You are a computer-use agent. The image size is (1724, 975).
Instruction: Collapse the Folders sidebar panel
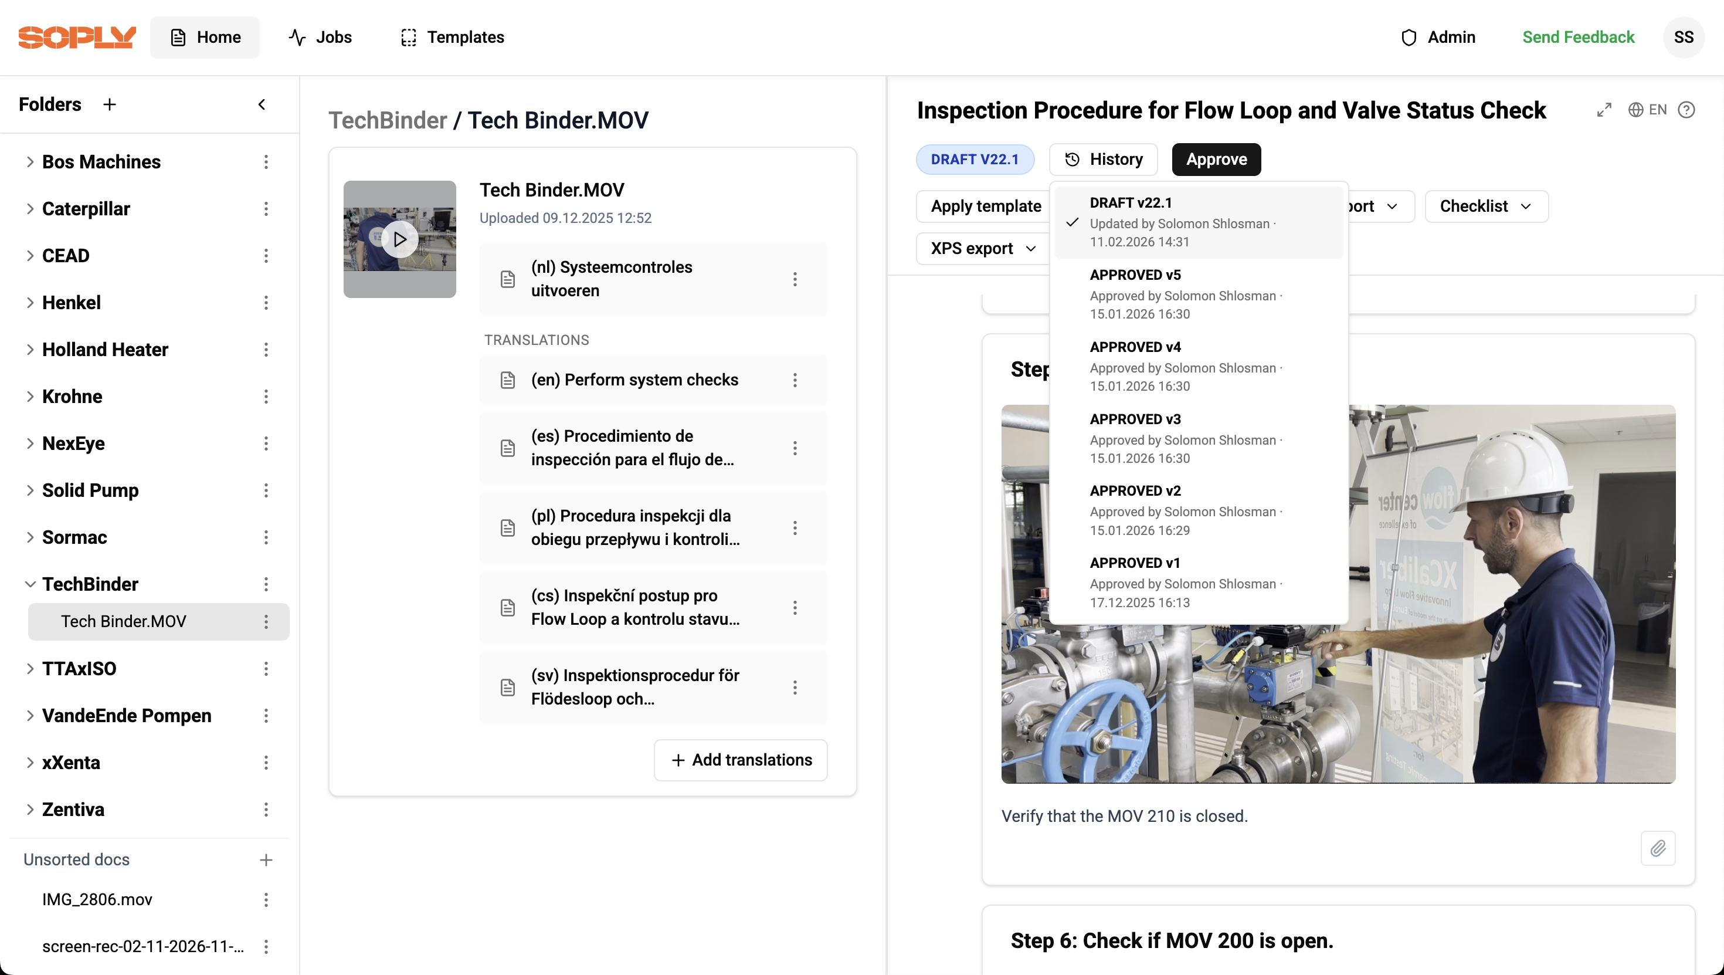262,104
